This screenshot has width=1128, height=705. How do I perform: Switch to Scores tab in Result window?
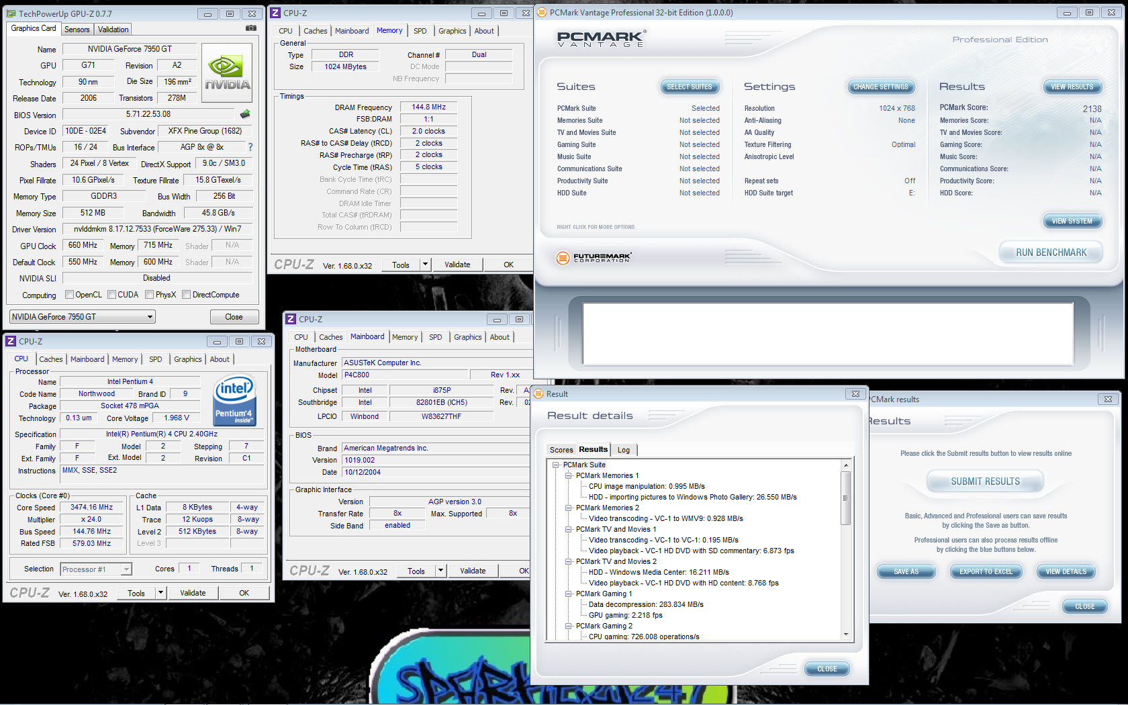pyautogui.click(x=561, y=450)
